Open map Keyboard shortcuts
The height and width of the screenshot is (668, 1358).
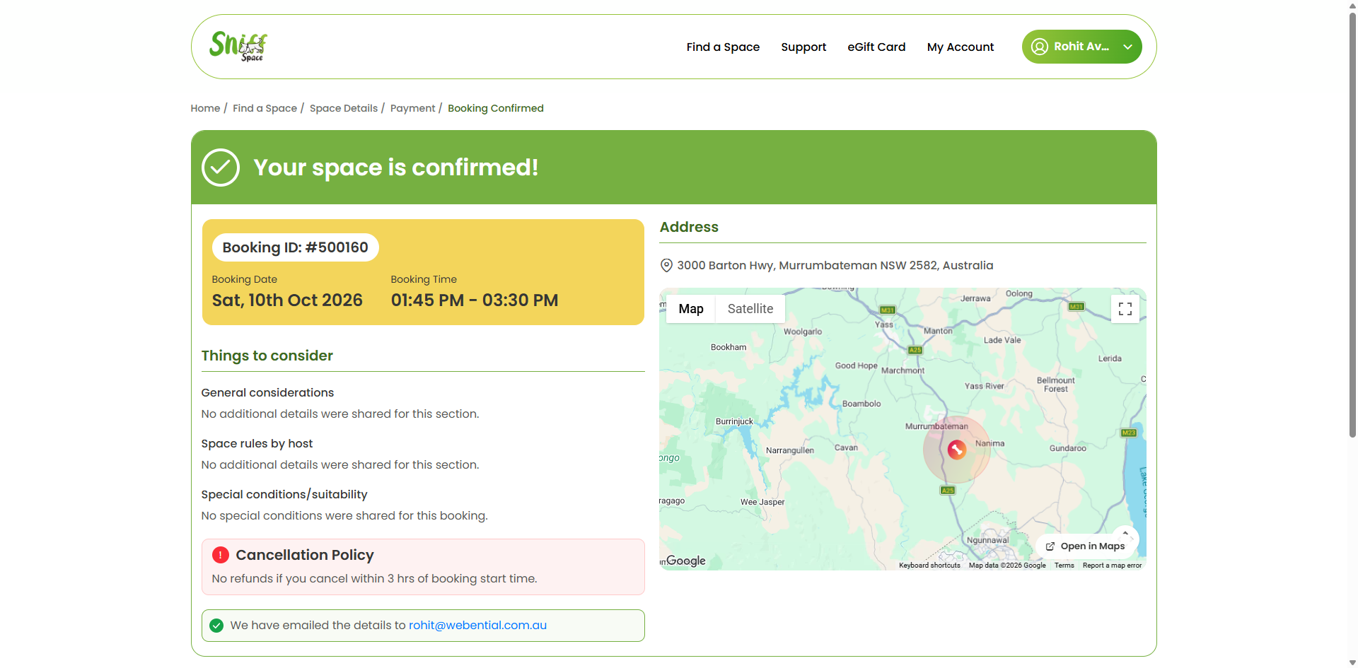click(x=929, y=566)
